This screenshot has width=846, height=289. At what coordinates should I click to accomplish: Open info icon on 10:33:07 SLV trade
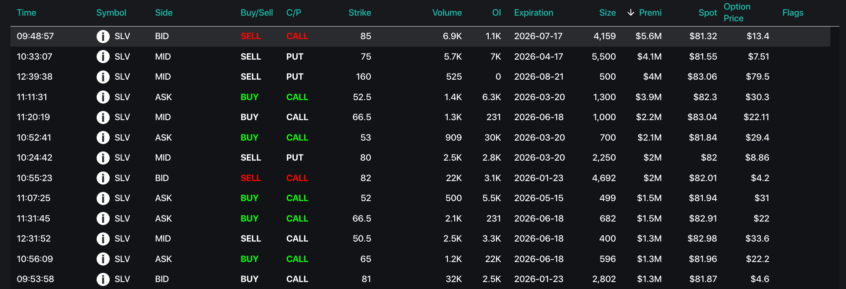tap(103, 57)
